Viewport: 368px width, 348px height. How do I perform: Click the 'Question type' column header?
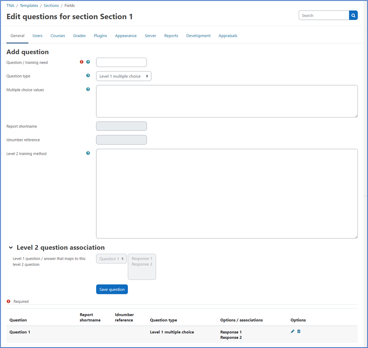click(x=163, y=320)
